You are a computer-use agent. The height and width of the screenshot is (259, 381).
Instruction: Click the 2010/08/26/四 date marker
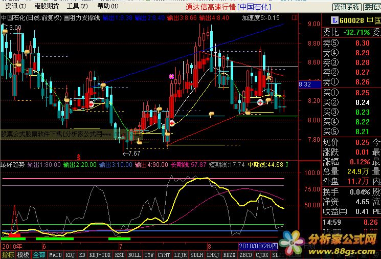258,246
